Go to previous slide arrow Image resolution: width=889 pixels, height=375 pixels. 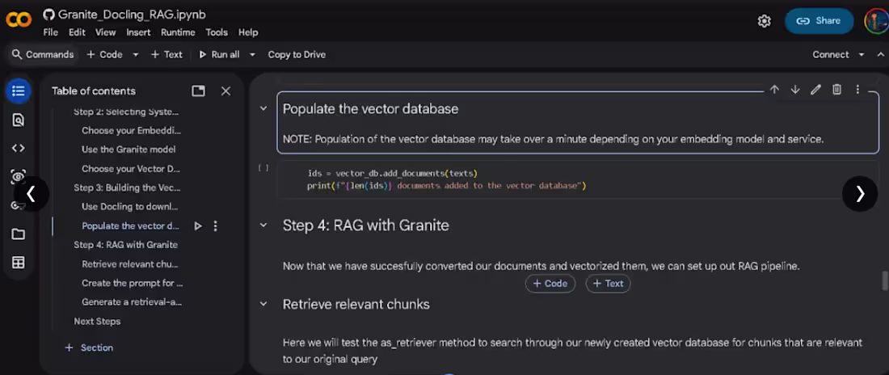pyautogui.click(x=32, y=194)
